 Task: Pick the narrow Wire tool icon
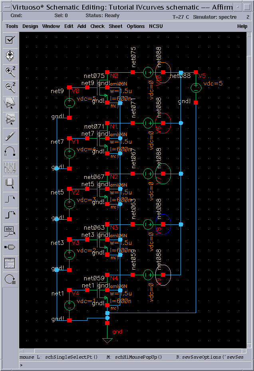[10, 200]
